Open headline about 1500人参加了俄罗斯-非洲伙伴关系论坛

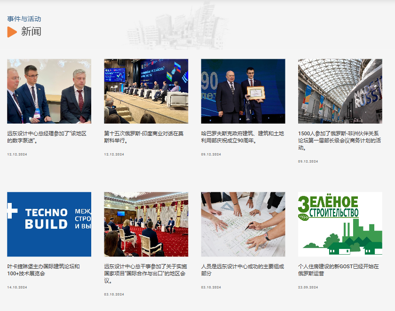coord(339,140)
